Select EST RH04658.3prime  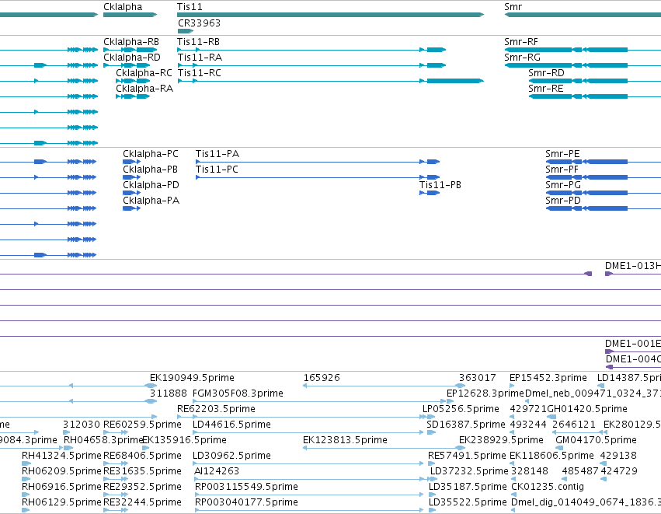click(x=104, y=440)
